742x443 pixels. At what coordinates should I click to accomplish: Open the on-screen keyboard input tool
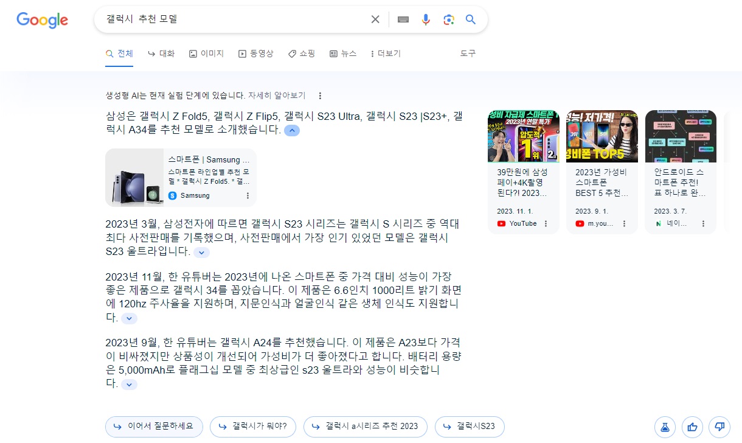(x=403, y=19)
